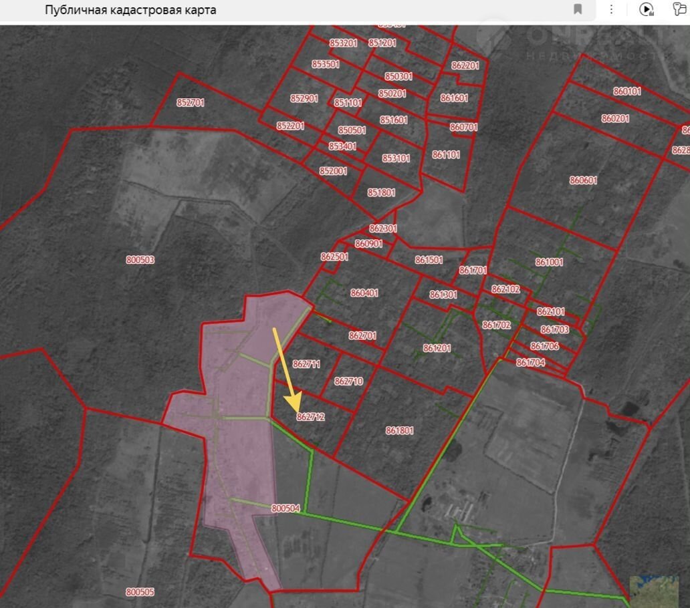Click parcel label 861201
The width and height of the screenshot is (690, 608).
point(437,348)
